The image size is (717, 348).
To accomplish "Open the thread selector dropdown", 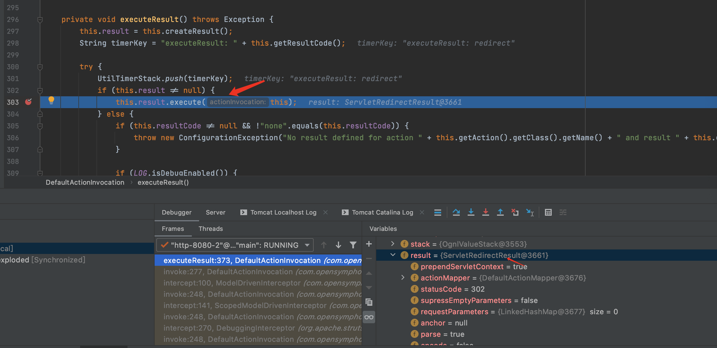I will 235,245.
